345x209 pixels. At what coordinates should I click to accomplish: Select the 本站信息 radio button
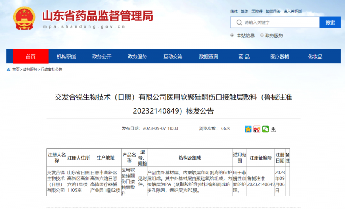pos(232,35)
